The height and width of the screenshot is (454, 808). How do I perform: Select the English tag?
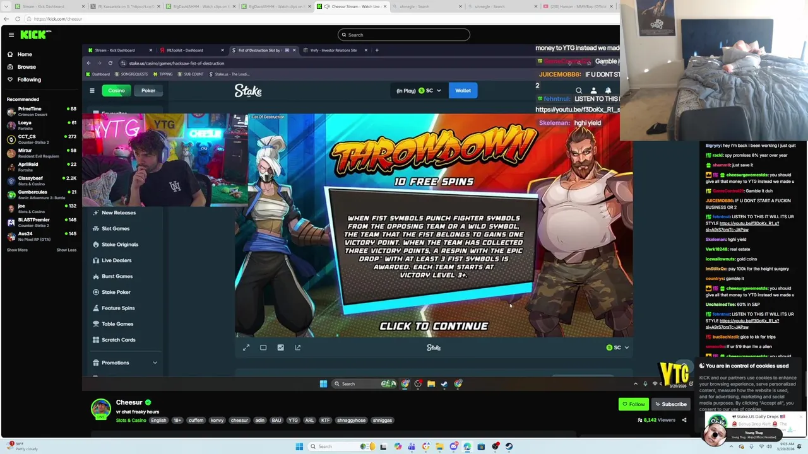coord(158,420)
